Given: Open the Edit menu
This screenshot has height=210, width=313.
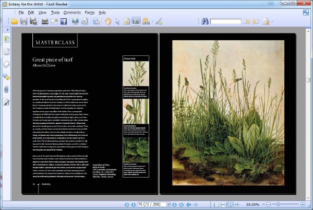Looking at the screenshot, I should (x=31, y=13).
